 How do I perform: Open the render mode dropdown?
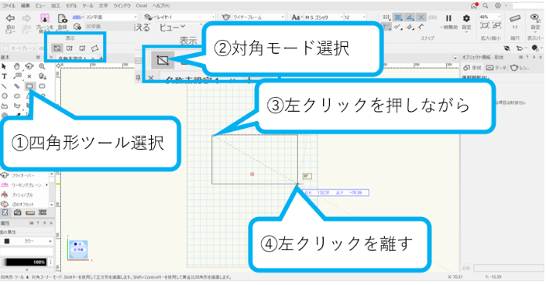point(258,17)
